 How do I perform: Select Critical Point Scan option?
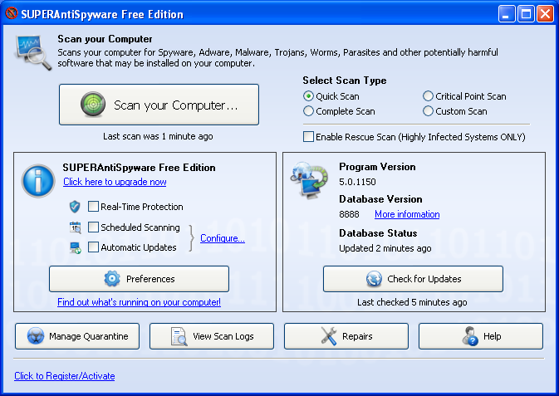[x=428, y=96]
